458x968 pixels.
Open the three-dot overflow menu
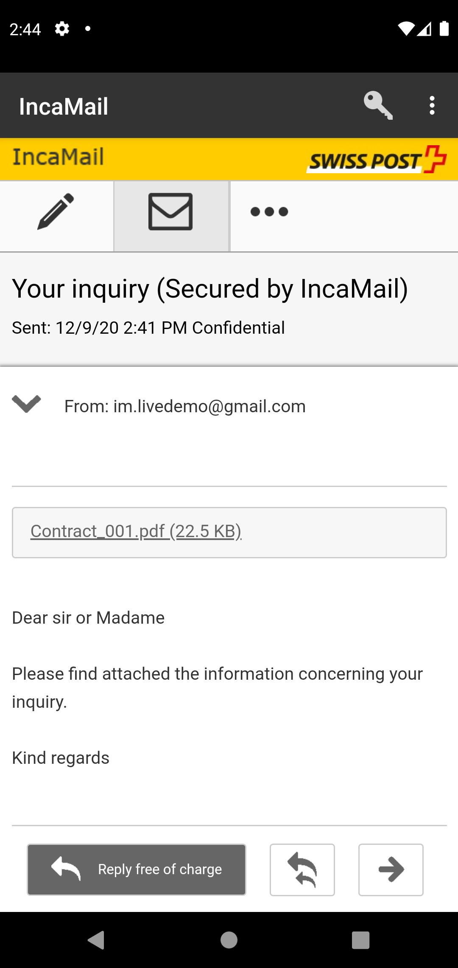point(432,105)
